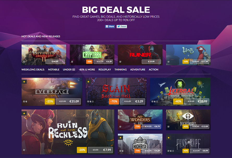Click the -70% discount badge on Slain
The height and width of the screenshot is (158, 232).
pos(114,101)
